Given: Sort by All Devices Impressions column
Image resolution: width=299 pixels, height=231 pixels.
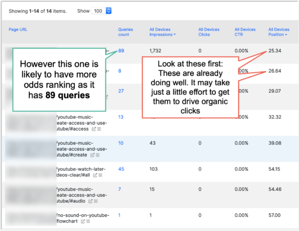Looking at the screenshot, I should [163, 32].
